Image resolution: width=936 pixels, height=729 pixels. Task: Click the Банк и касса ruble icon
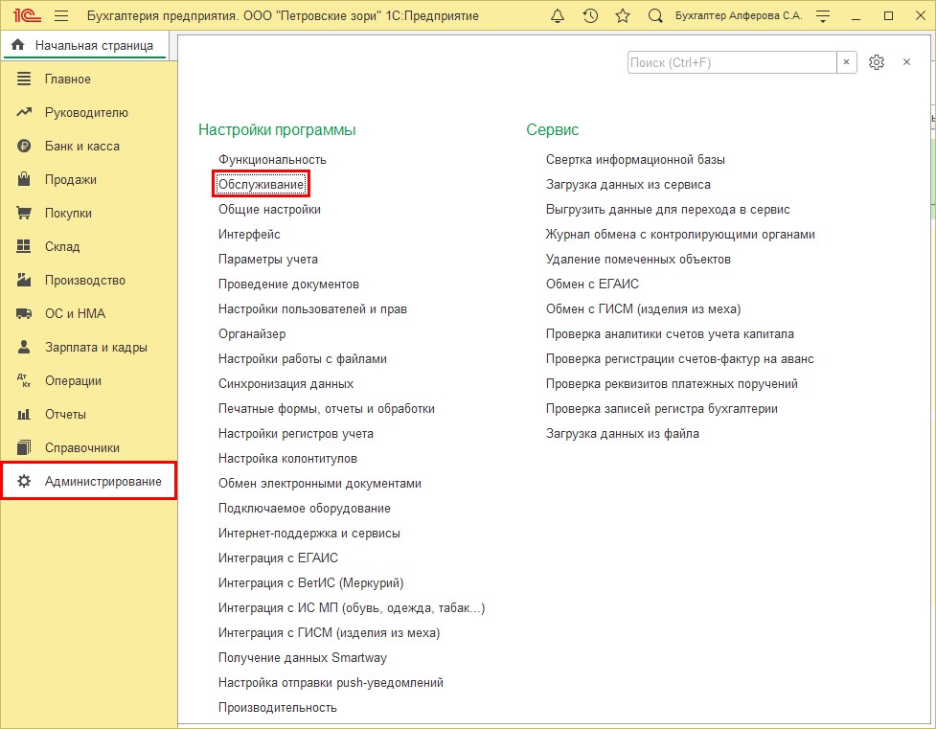24,146
